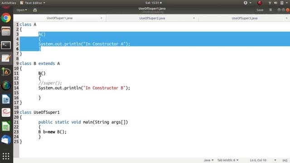Open LibreOffice Calc from the dock
290x163 pixels.
click(x=6, y=126)
